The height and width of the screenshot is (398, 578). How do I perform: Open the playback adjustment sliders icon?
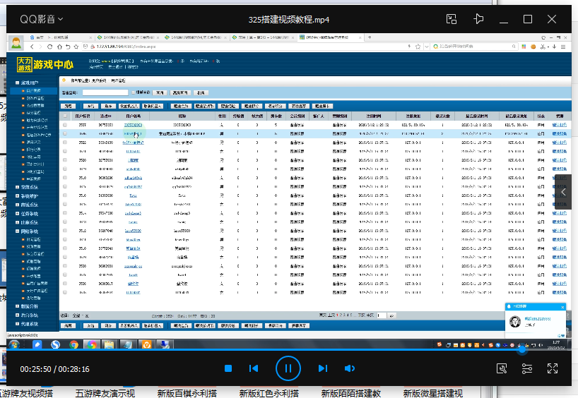(x=527, y=368)
